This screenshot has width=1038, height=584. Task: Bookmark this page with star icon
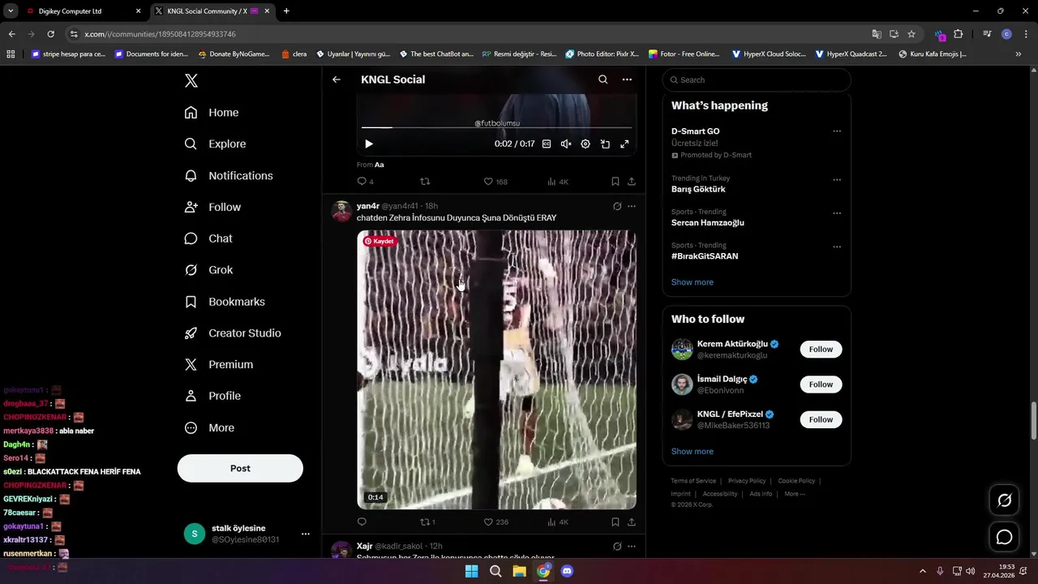click(x=911, y=34)
